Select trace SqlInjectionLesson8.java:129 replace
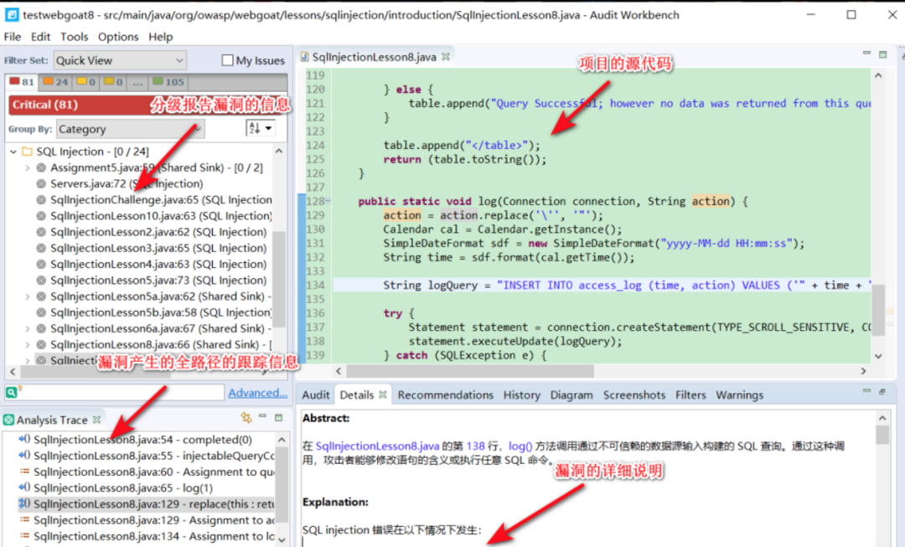Viewport: 905px width, 547px height. click(x=147, y=504)
